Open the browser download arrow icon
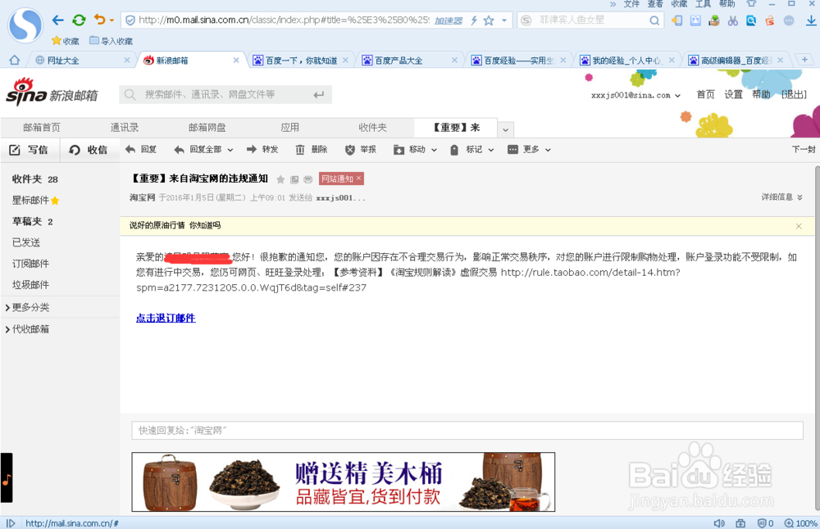The width and height of the screenshot is (820, 529). pyautogui.click(x=811, y=20)
